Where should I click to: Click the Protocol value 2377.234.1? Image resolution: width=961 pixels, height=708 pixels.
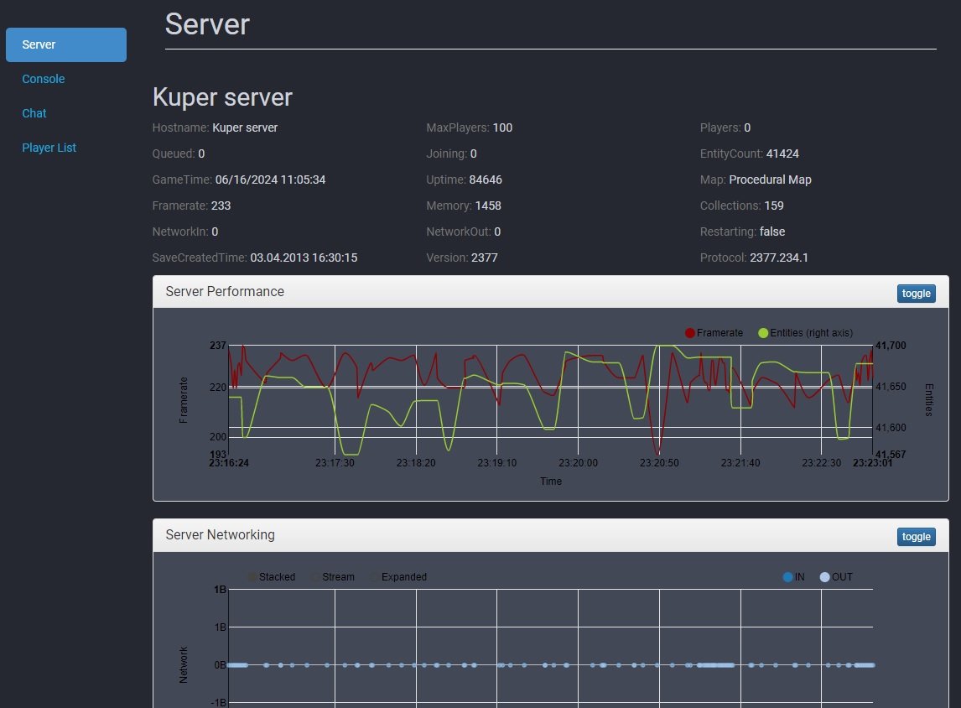[x=779, y=258]
